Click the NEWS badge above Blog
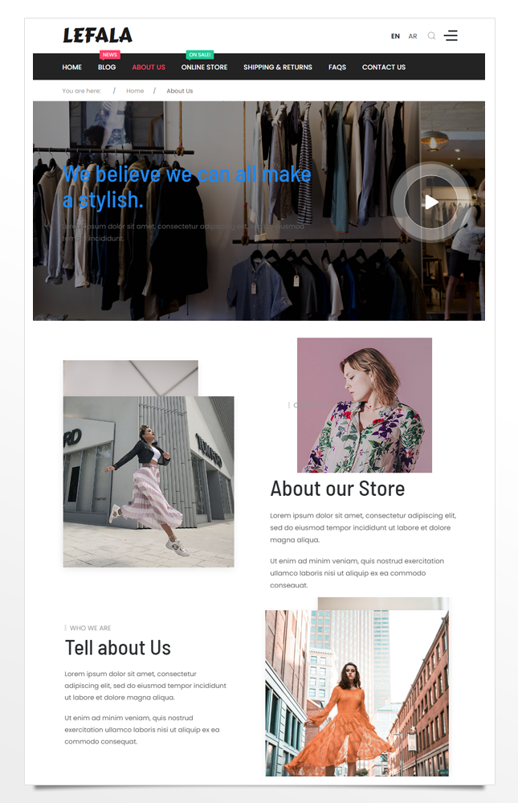This screenshot has height=803, width=518. (x=109, y=55)
